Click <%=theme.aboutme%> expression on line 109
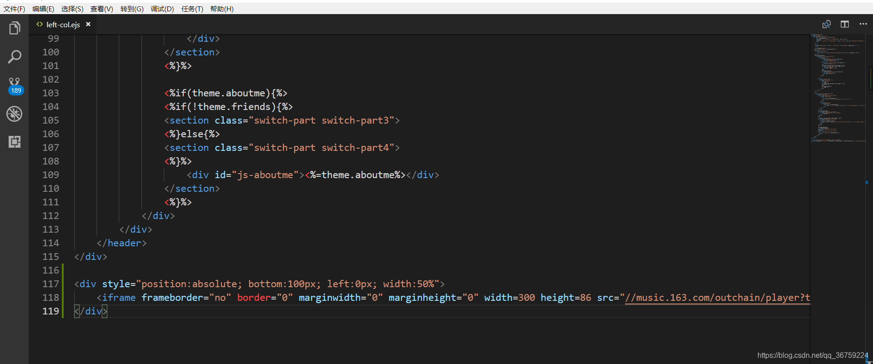 [355, 175]
